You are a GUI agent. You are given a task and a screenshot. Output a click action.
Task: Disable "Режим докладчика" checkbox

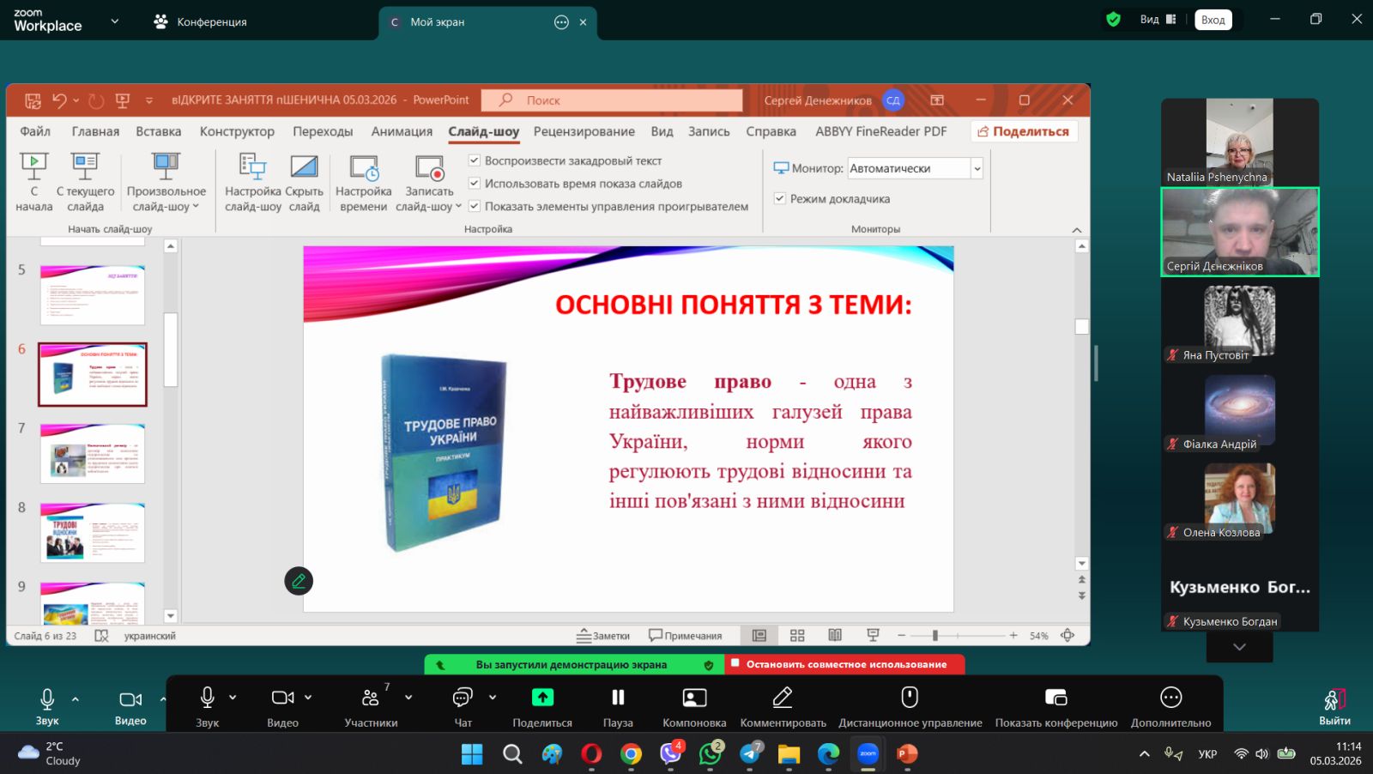(x=780, y=199)
